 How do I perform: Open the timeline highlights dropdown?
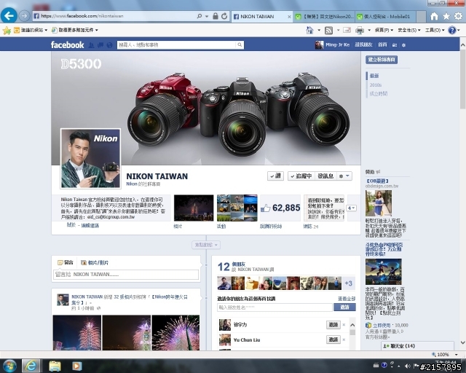coord(206,245)
